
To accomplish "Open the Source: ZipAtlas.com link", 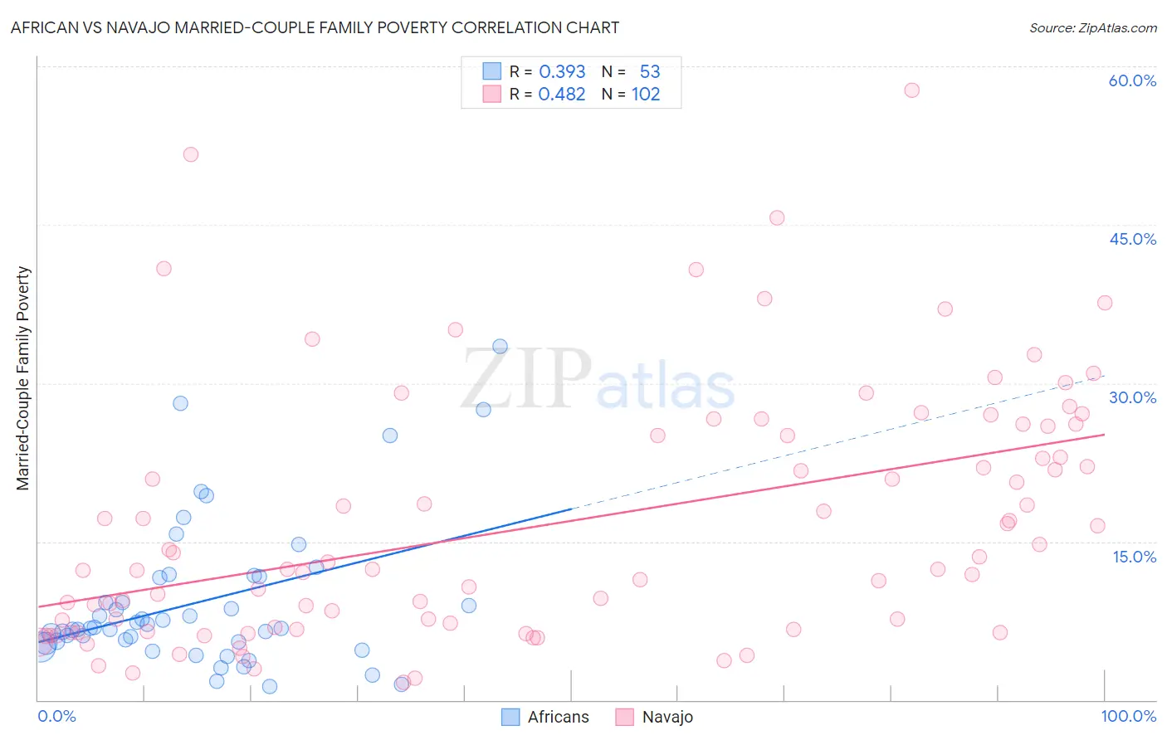I will (x=1093, y=27).
